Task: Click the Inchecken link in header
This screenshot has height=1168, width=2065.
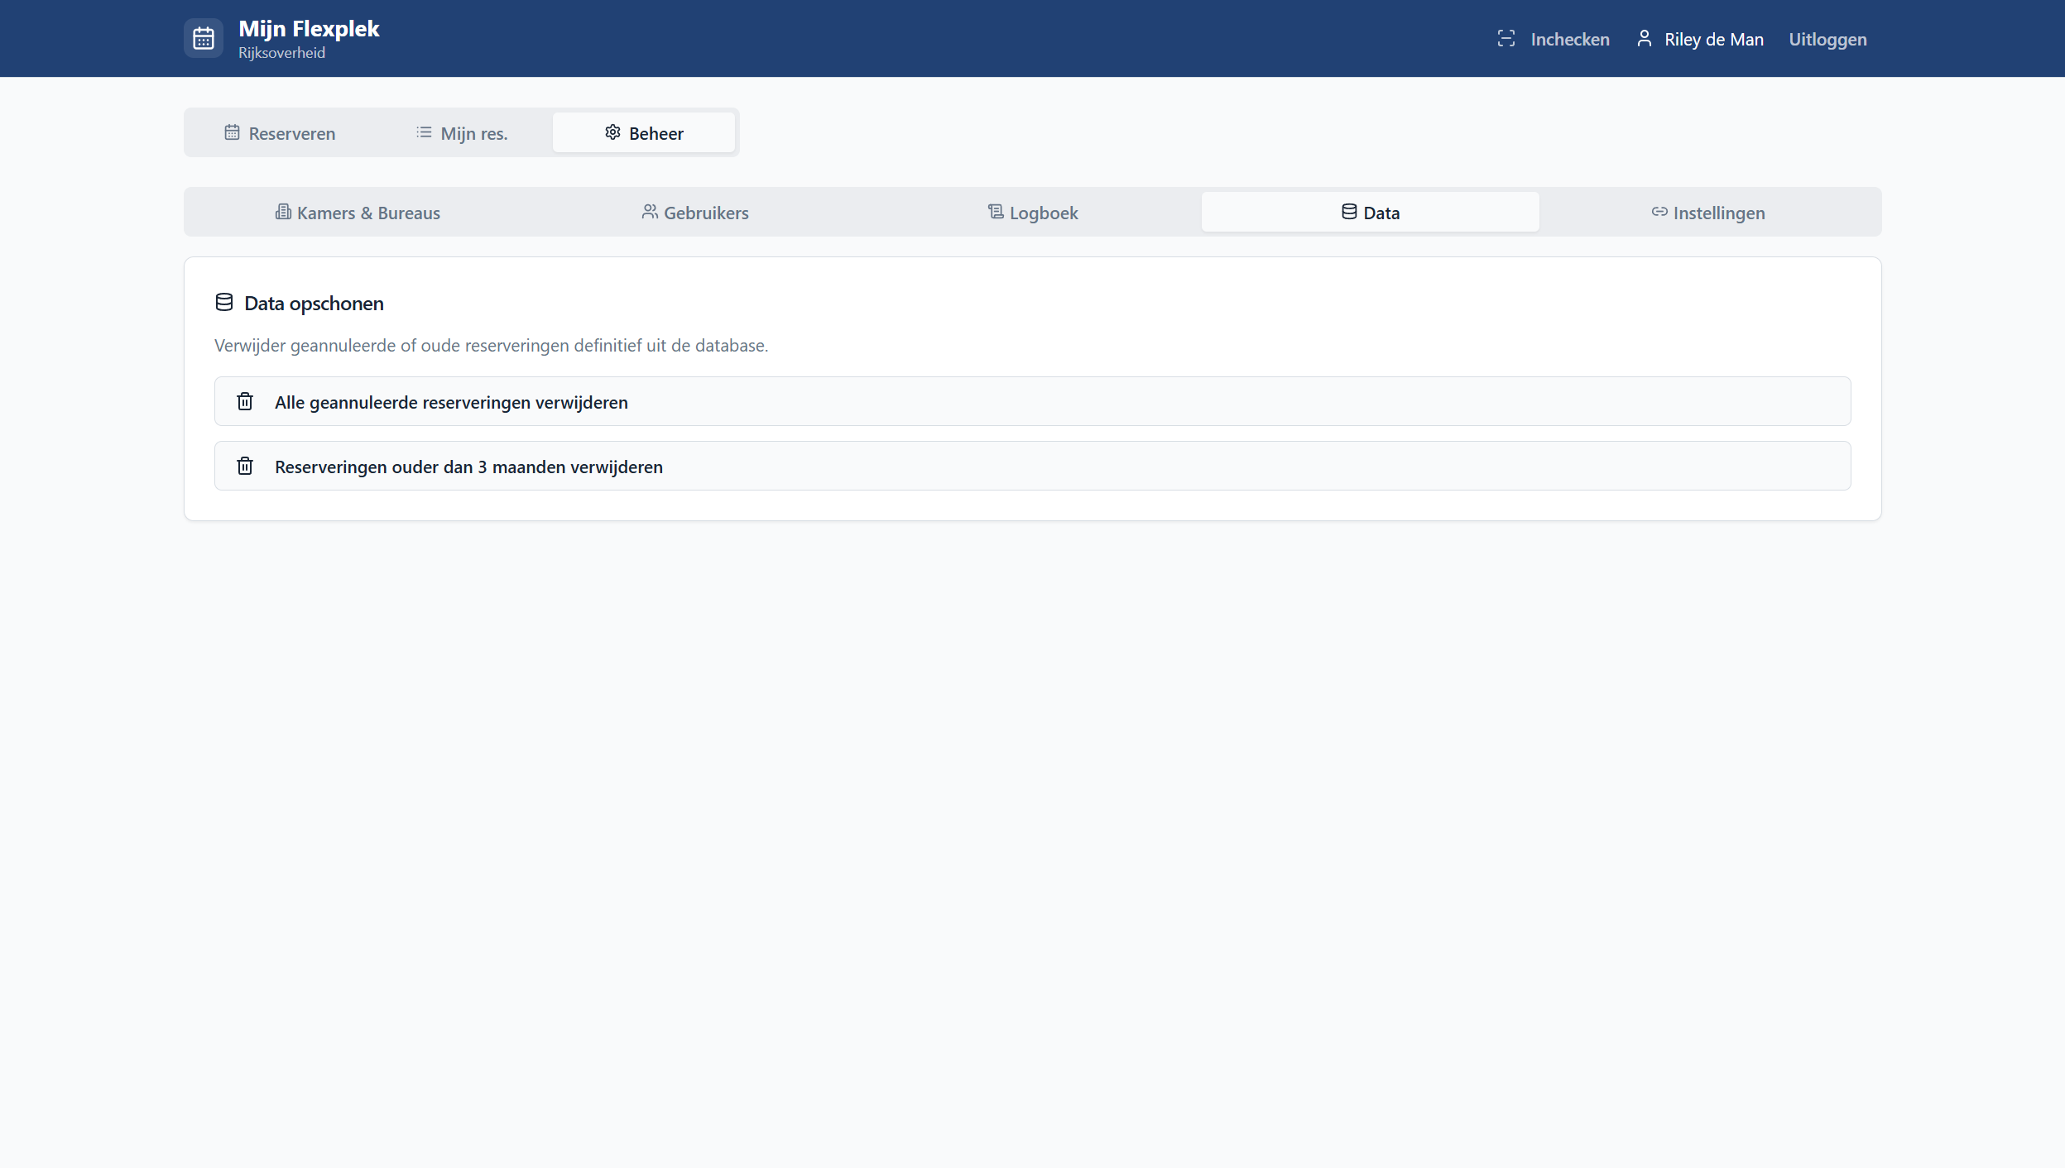Action: (x=1569, y=39)
